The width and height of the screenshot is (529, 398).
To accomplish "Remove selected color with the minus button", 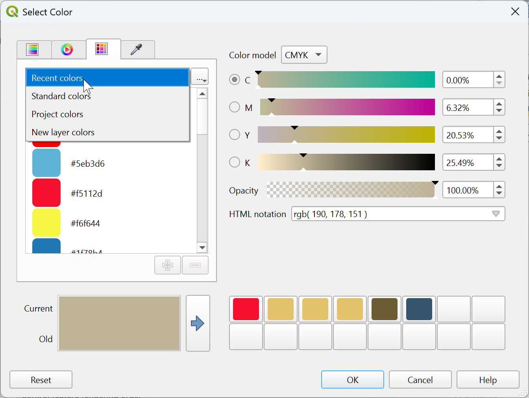I will pos(195,265).
